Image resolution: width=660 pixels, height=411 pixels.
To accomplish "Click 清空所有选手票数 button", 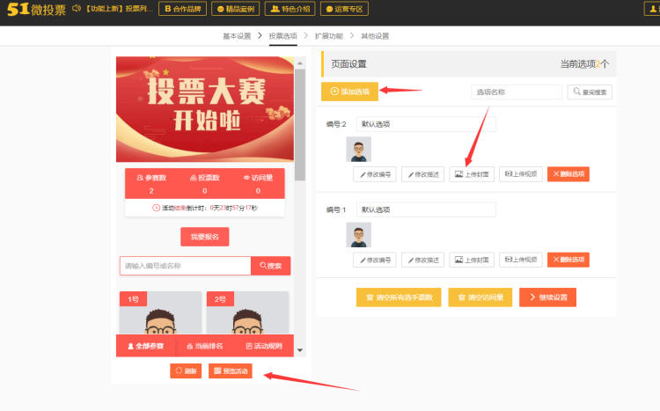I will click(399, 297).
